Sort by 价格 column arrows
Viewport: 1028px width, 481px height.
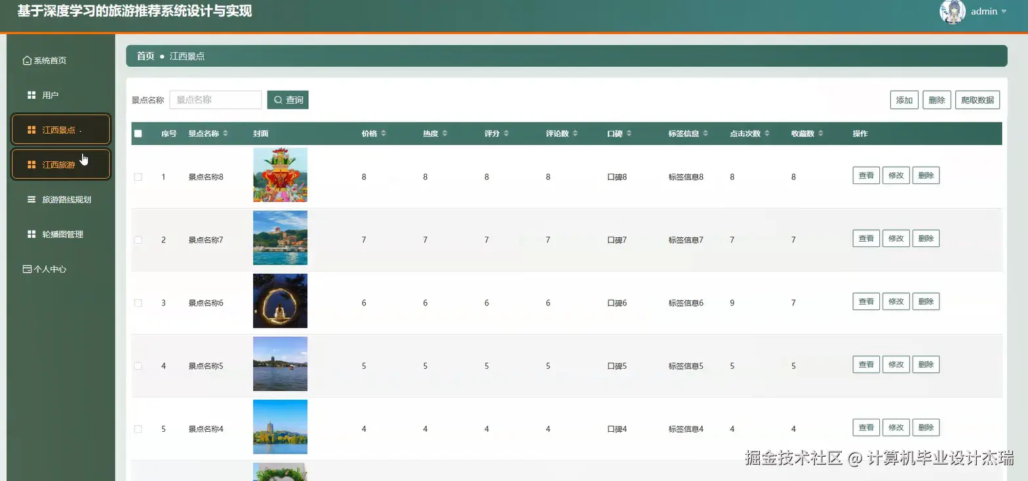point(384,134)
